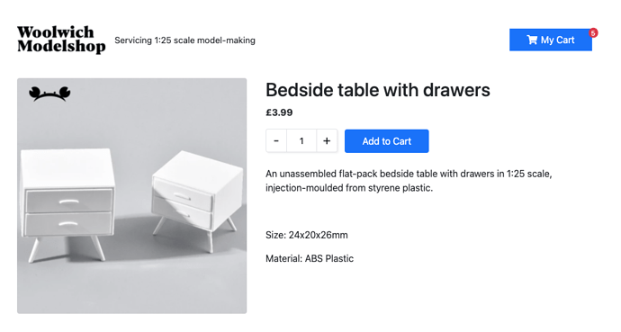621x332 pixels.
Task: Click the word Modelshop in the logo
Action: click(61, 47)
